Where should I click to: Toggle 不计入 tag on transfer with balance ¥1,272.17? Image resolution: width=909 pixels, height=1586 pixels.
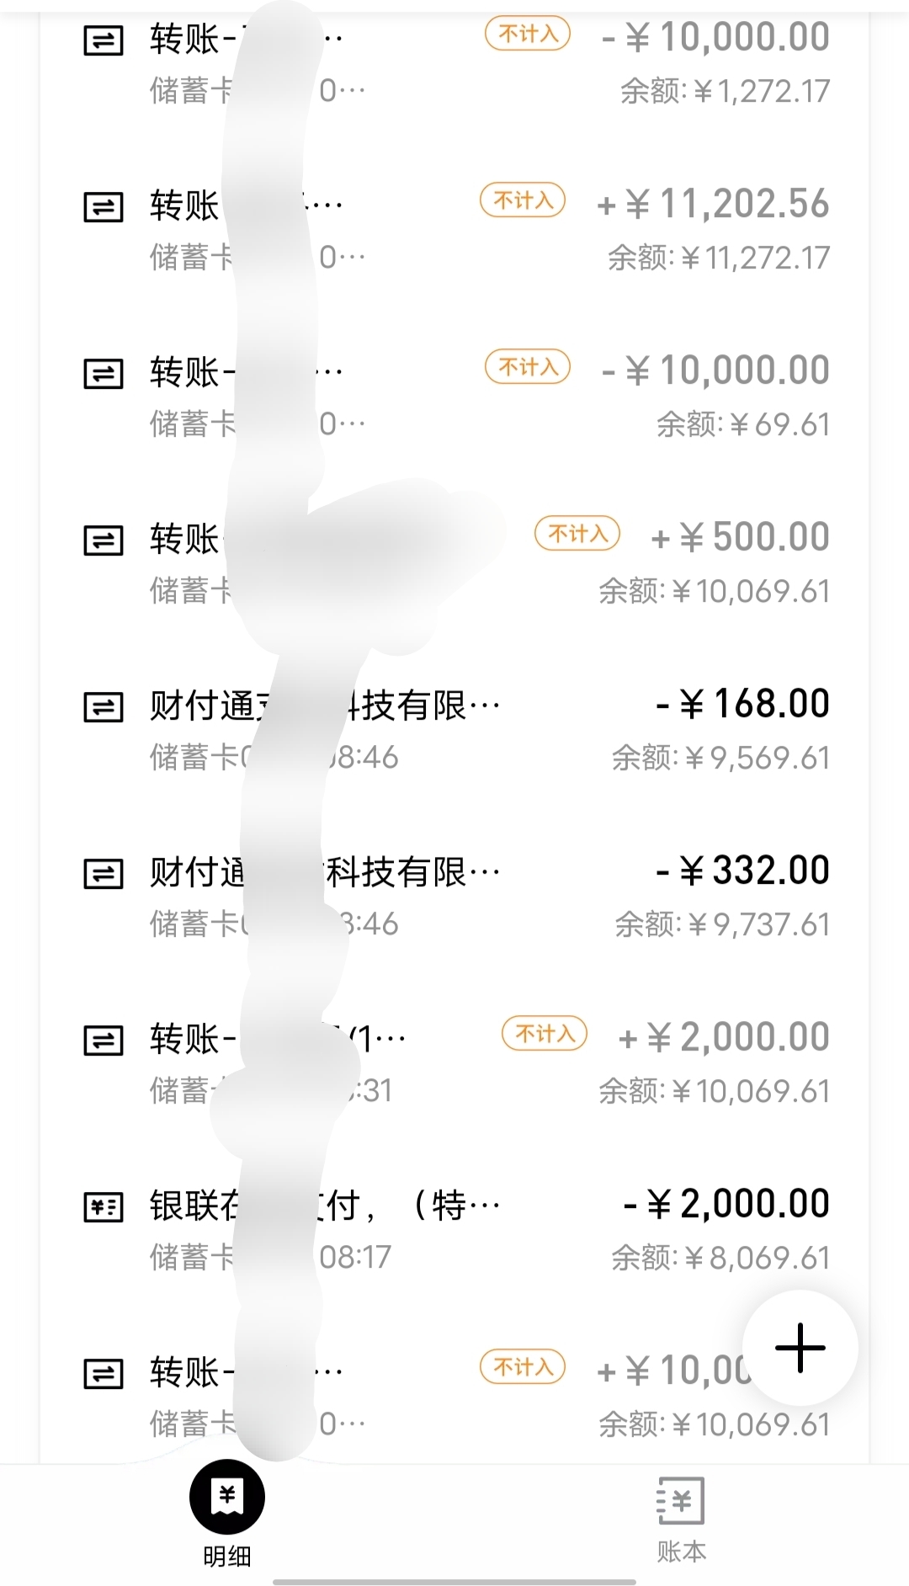pyautogui.click(x=528, y=34)
